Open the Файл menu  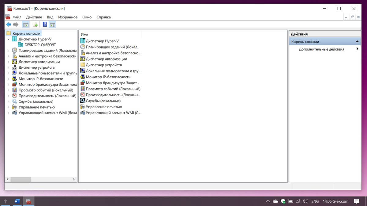pyautogui.click(x=17, y=17)
